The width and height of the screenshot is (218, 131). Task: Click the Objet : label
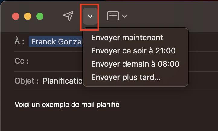point(27,81)
